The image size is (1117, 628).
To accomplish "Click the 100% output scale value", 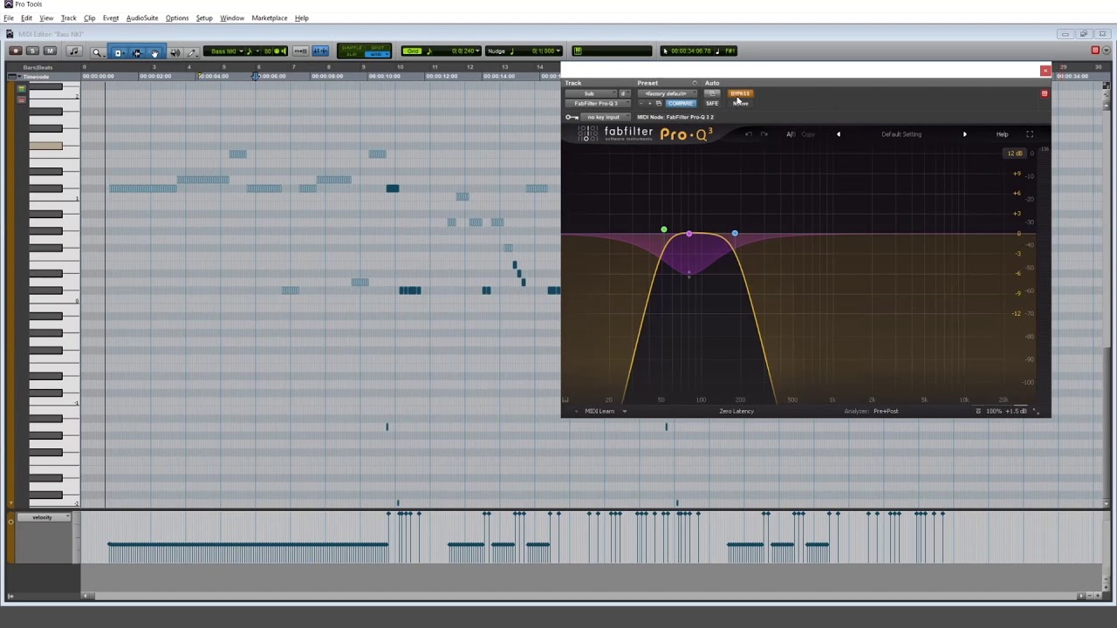I will tap(994, 412).
